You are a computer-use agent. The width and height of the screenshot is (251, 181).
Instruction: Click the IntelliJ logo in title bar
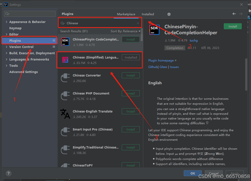5,4
